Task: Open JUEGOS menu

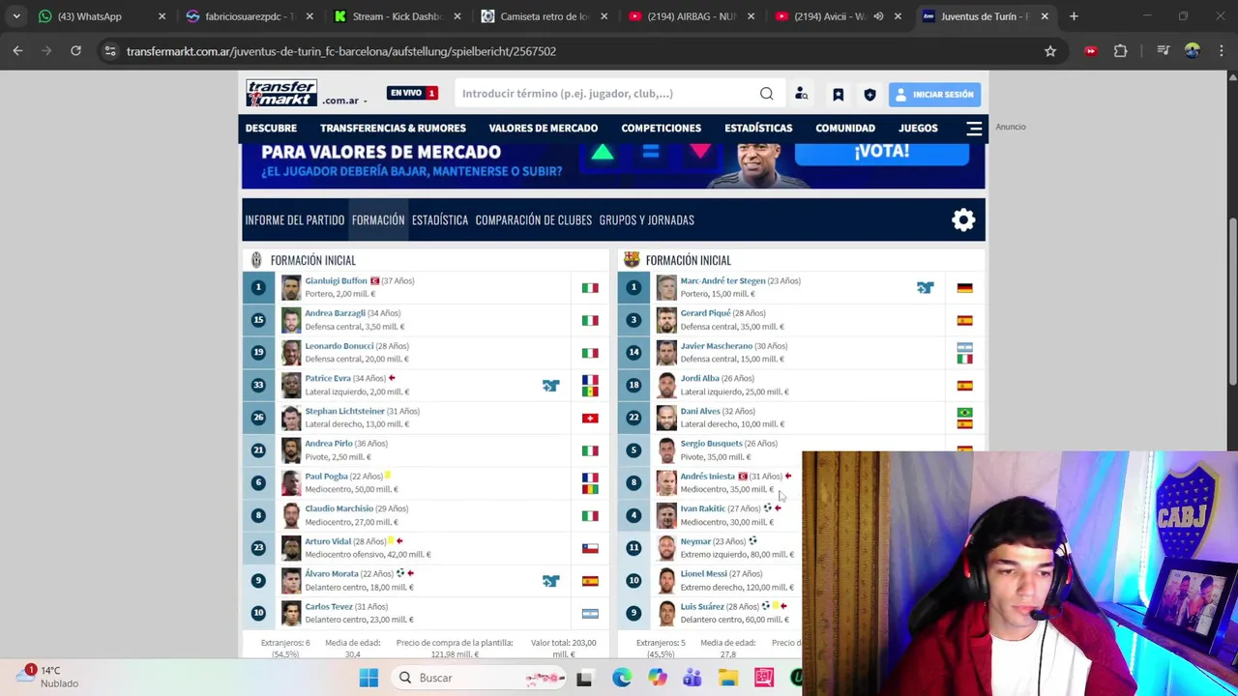Action: (918, 128)
